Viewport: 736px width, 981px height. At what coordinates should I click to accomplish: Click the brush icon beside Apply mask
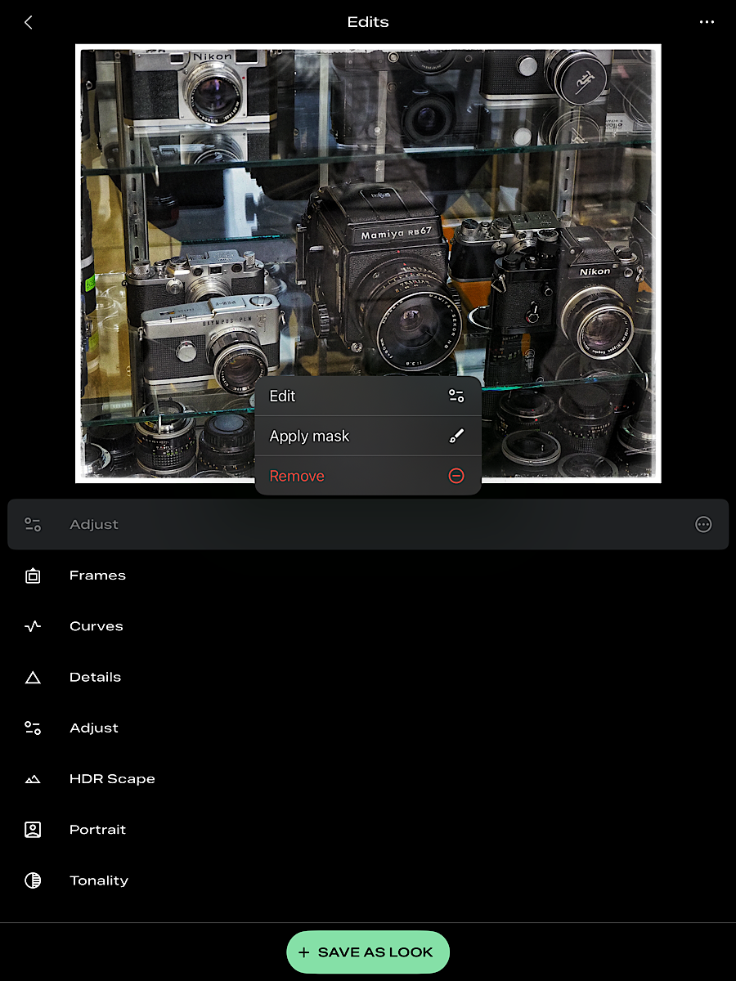coord(456,436)
